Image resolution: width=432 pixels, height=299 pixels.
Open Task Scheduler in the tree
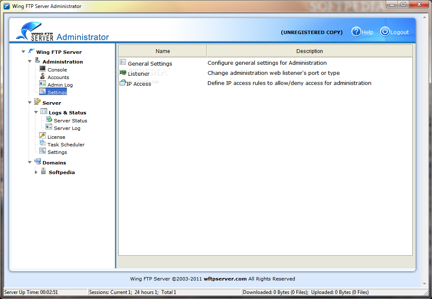(66, 144)
